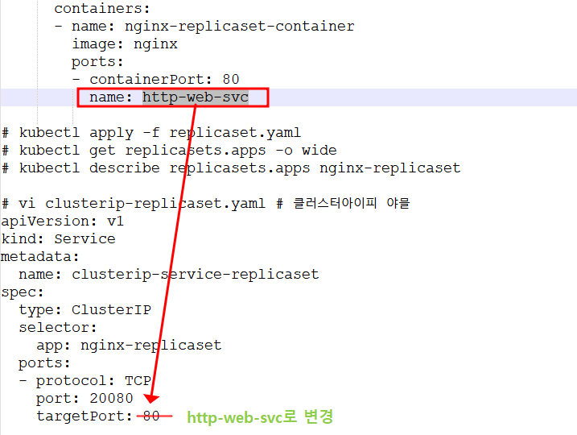Click the kubectl apply -f replicaset.yaml line
This screenshot has height=435, width=577.
click(151, 133)
